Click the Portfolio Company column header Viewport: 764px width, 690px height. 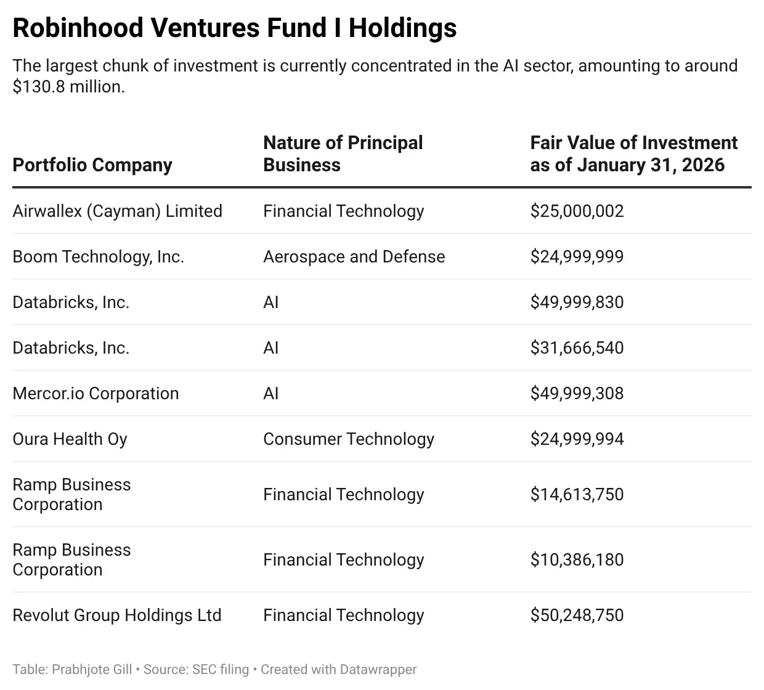pyautogui.click(x=92, y=165)
